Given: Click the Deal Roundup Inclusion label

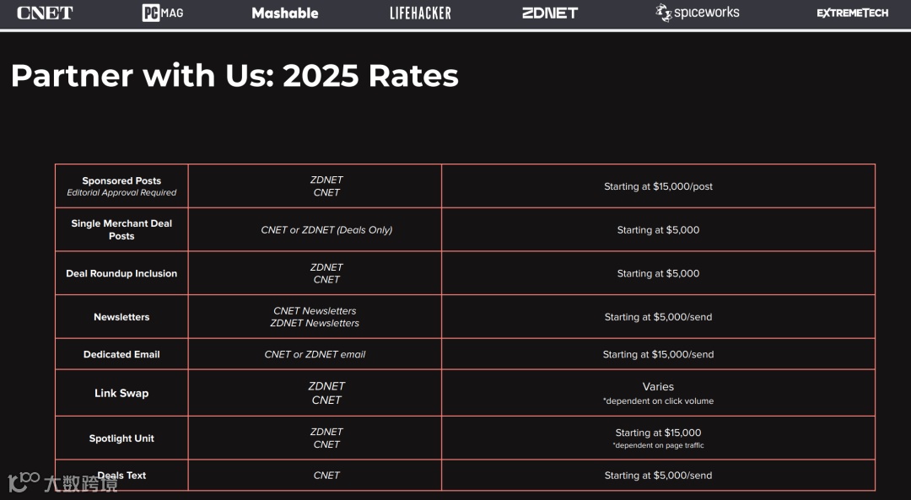Looking at the screenshot, I should [121, 273].
